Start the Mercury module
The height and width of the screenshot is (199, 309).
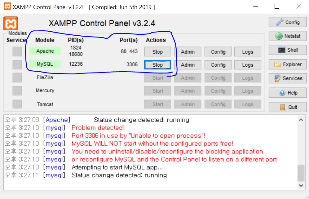(157, 91)
